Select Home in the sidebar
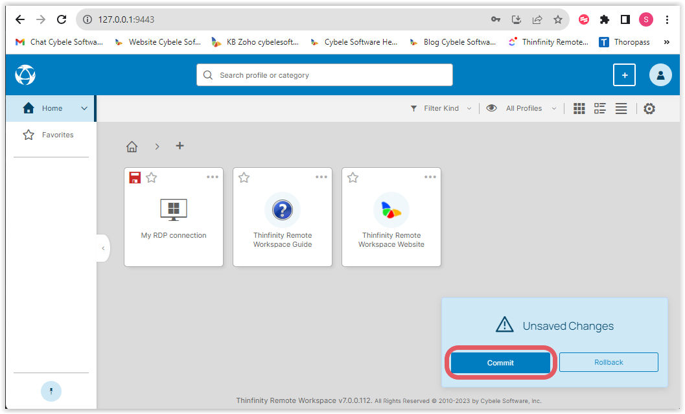The height and width of the screenshot is (414, 685). (51, 108)
